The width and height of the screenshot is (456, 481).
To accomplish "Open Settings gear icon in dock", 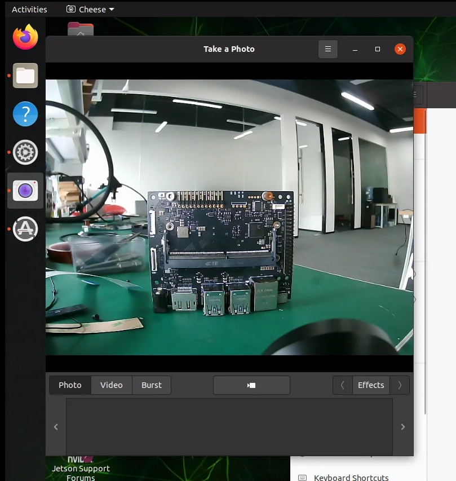I will tap(25, 152).
